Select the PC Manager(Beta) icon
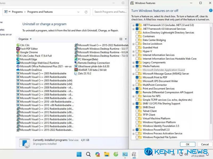Screen dimensions: 213x159 [x=76, y=59]
